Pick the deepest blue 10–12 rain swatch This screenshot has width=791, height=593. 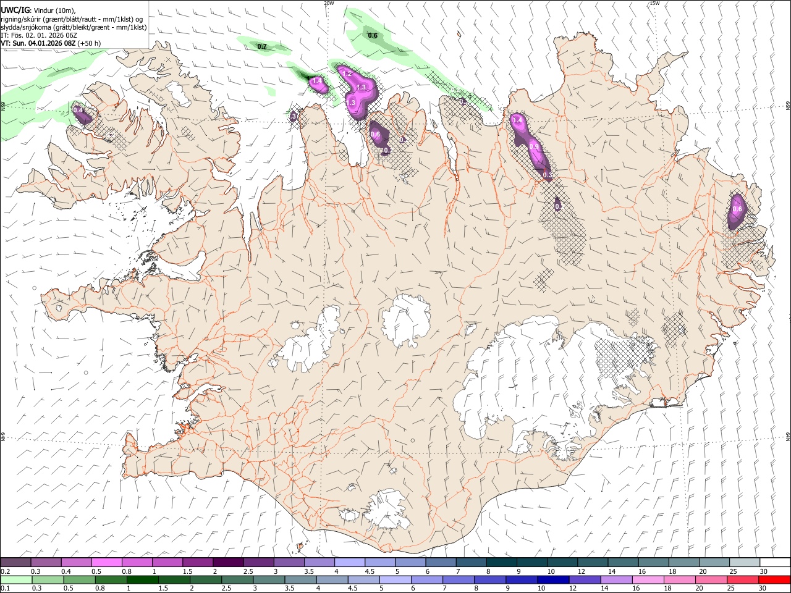tap(553, 580)
